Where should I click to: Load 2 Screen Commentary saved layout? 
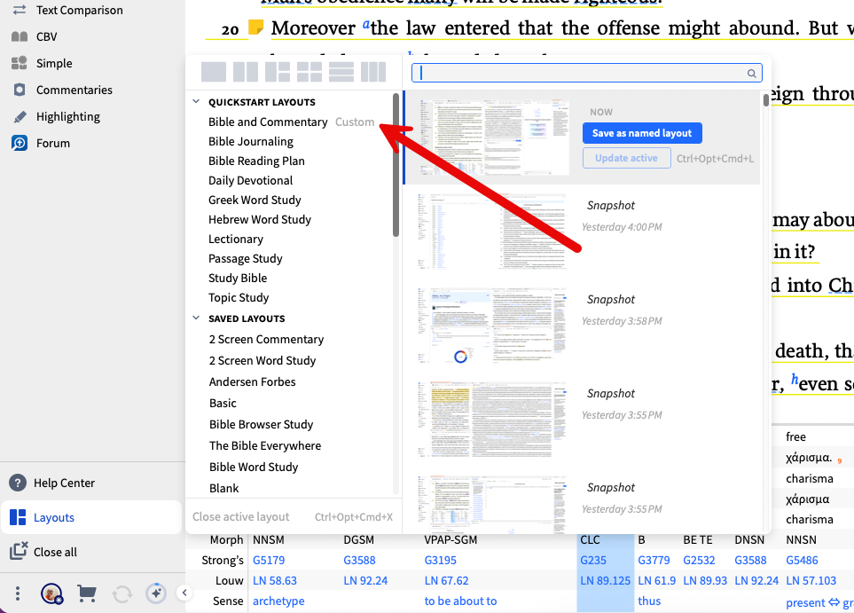(x=266, y=340)
